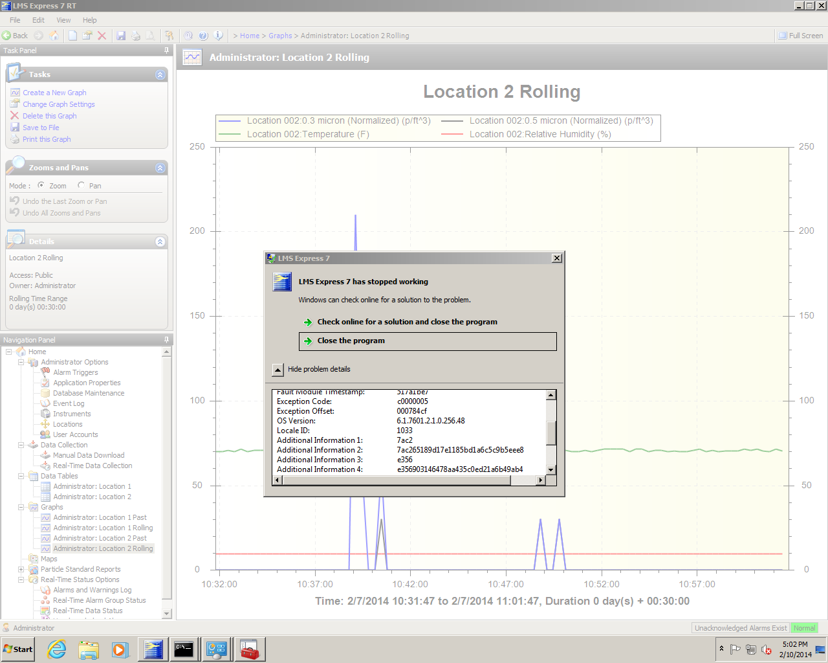Open the View menu
Image resolution: width=828 pixels, height=663 pixels.
click(63, 20)
